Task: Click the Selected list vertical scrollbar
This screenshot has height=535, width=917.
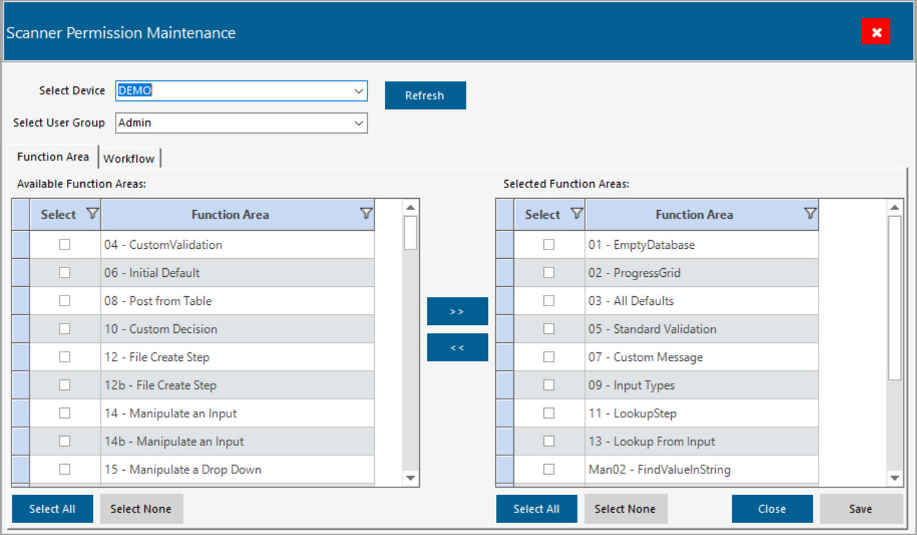Action: [894, 298]
